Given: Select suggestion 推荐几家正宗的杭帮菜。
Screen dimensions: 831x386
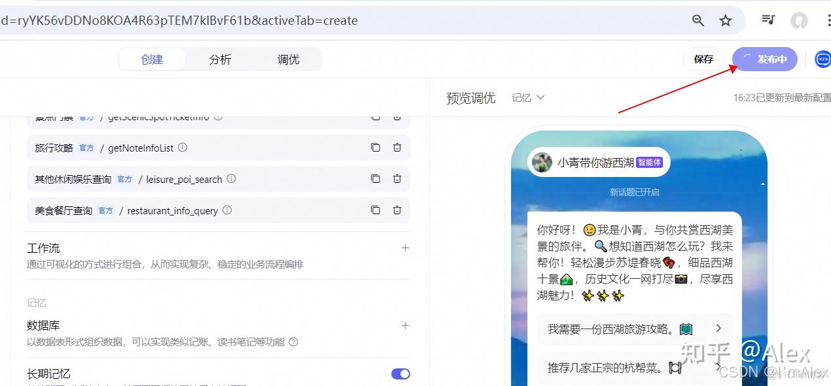Looking at the screenshot, I should [633, 368].
